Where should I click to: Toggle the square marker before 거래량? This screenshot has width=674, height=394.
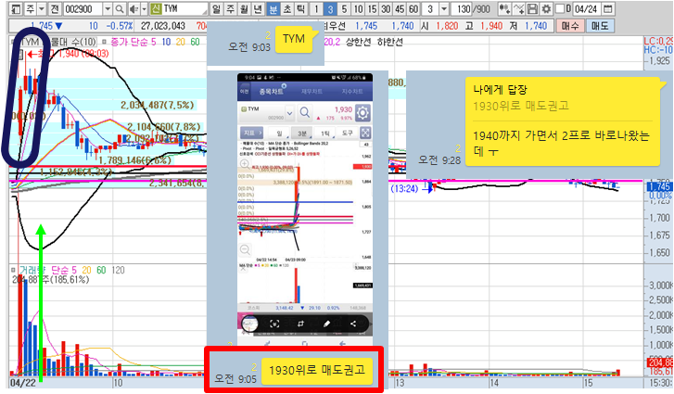pyautogui.click(x=13, y=270)
